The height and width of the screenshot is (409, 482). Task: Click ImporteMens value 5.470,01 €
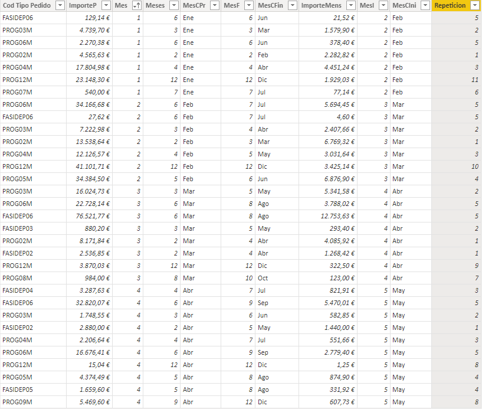pyautogui.click(x=328, y=303)
